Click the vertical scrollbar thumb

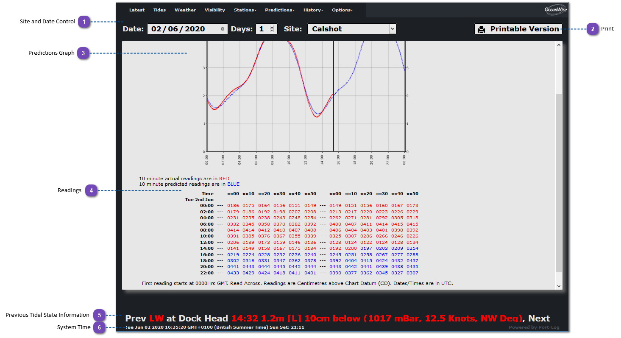click(558, 182)
